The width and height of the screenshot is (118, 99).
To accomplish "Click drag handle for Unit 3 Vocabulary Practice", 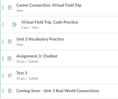I will 3,42.
